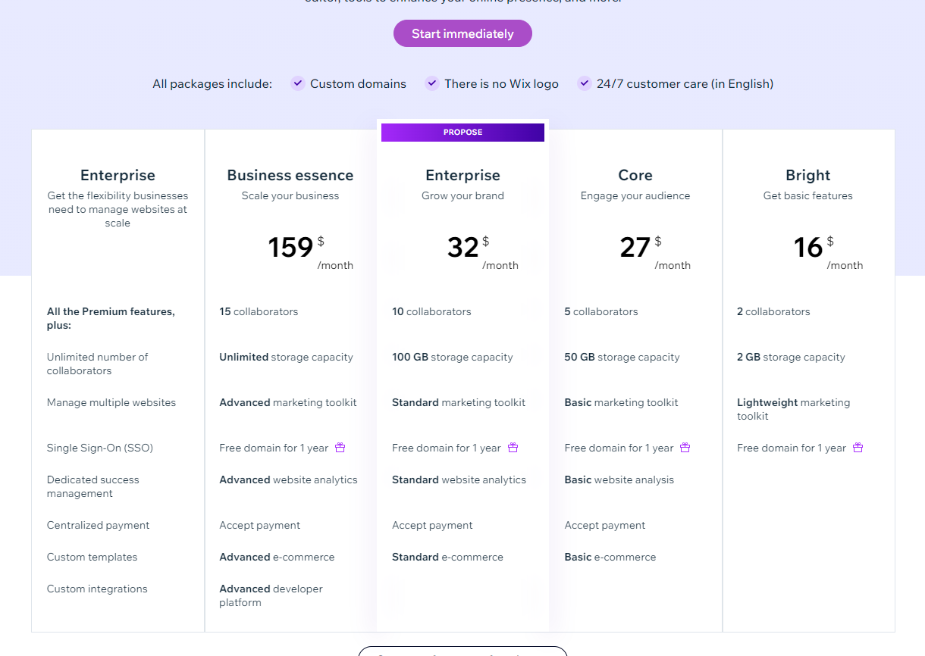Screen dimensions: 925x656
Task: Click the There is no Wix logo checkmark
Action: [x=432, y=83]
